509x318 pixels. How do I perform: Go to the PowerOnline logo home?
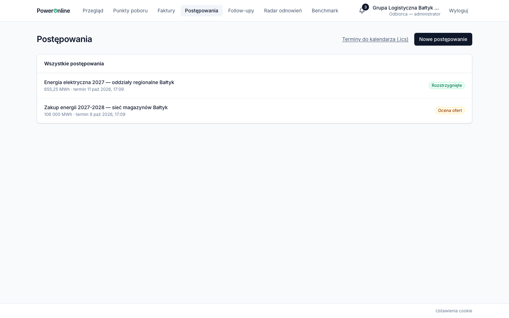click(53, 11)
